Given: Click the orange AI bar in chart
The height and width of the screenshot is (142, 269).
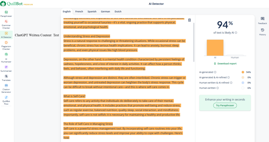Looking at the screenshot, I should (x=215, y=48).
